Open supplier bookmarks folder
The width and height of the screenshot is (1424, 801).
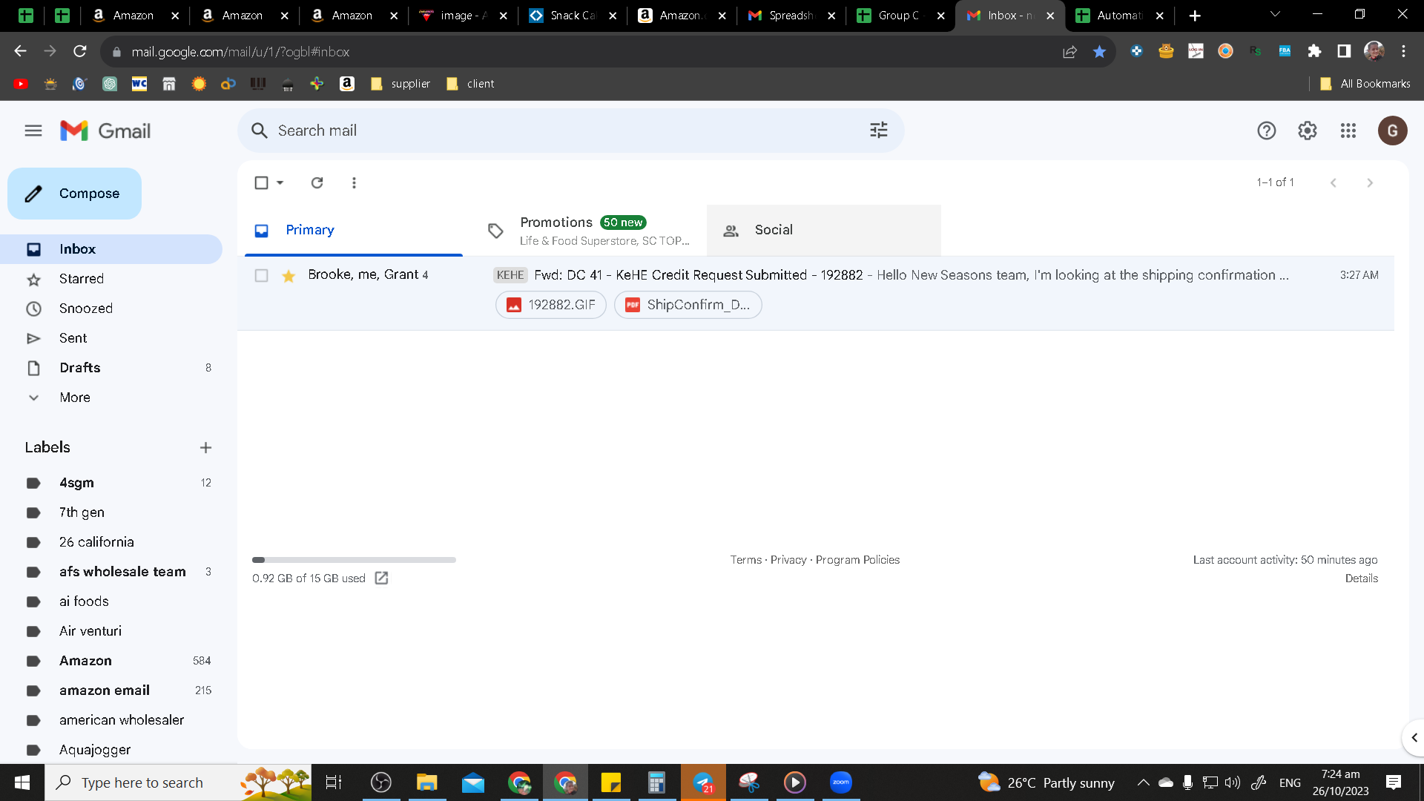click(x=400, y=84)
